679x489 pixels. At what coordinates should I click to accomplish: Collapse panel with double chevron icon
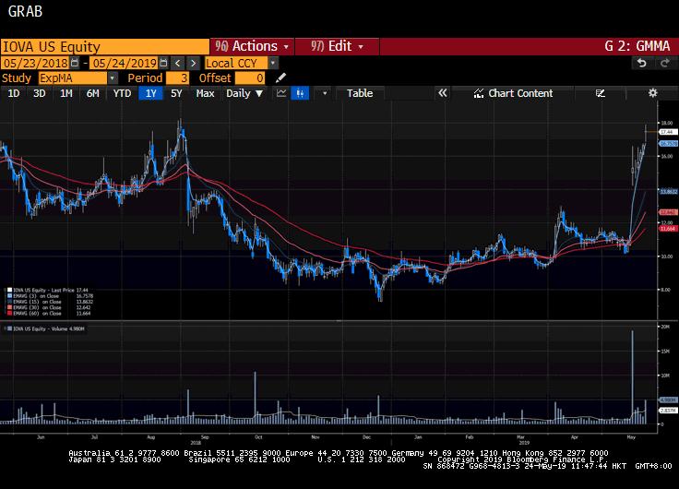(x=442, y=93)
